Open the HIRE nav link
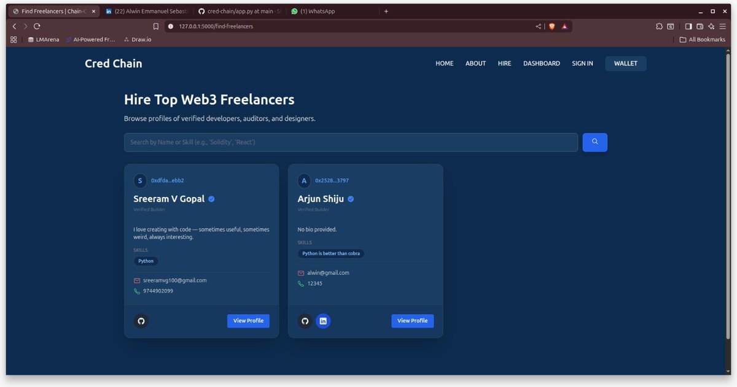The height and width of the screenshot is (387, 737). pyautogui.click(x=504, y=64)
